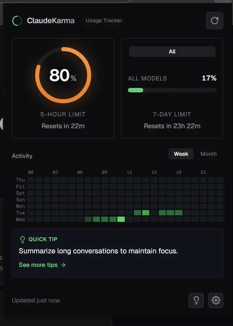The width and height of the screenshot is (233, 326).
Task: Click the last green Tuesday activity cell
Action: (179, 213)
